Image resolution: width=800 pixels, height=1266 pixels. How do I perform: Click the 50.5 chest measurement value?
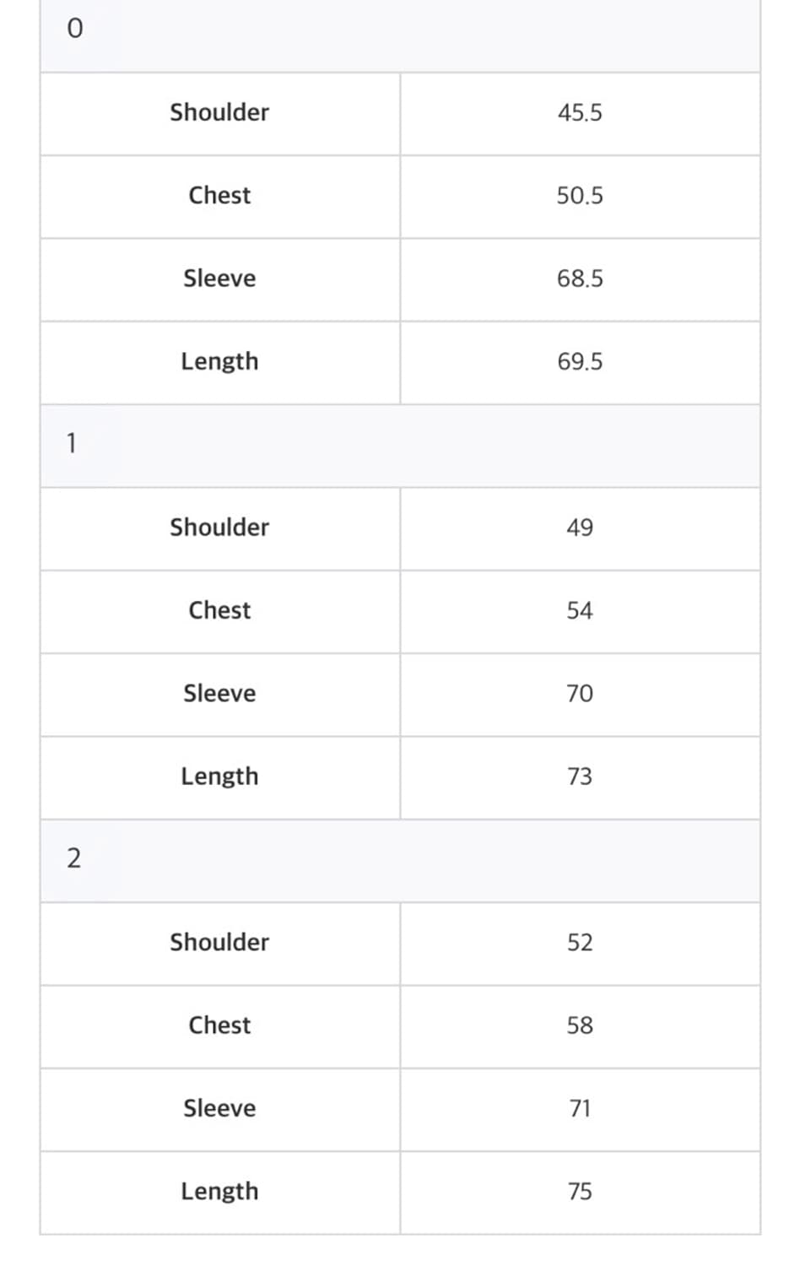tap(580, 196)
